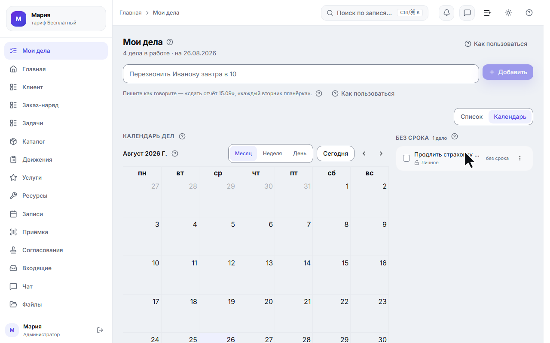Click the search magnifier icon
Viewport: 550px width, 343px height.
pyautogui.click(x=330, y=13)
